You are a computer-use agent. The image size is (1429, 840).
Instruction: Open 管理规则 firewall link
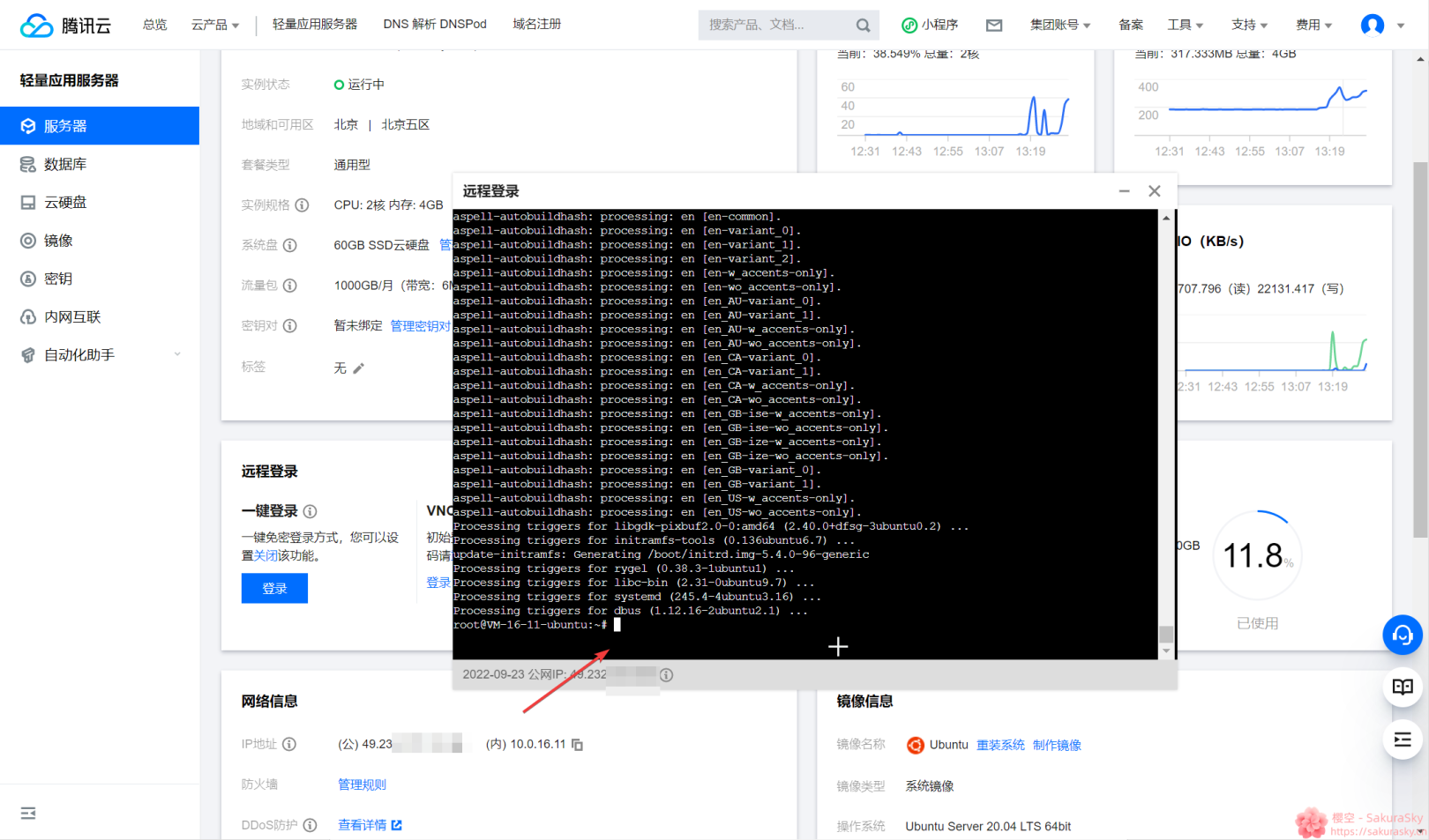pyautogui.click(x=363, y=784)
